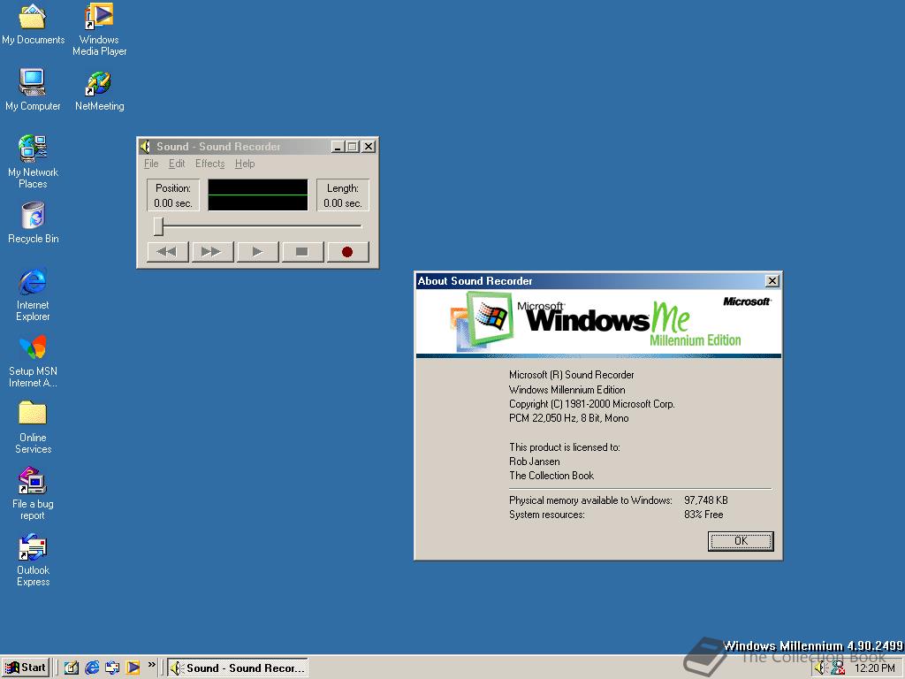Select the NetMeeting desktop shortcut
905x679 pixels.
point(99,91)
